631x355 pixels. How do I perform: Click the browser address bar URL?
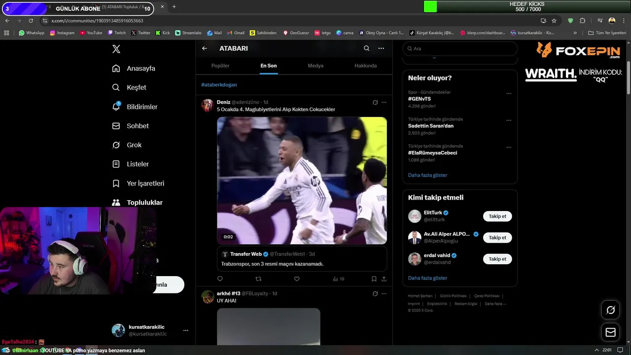[x=97, y=21]
